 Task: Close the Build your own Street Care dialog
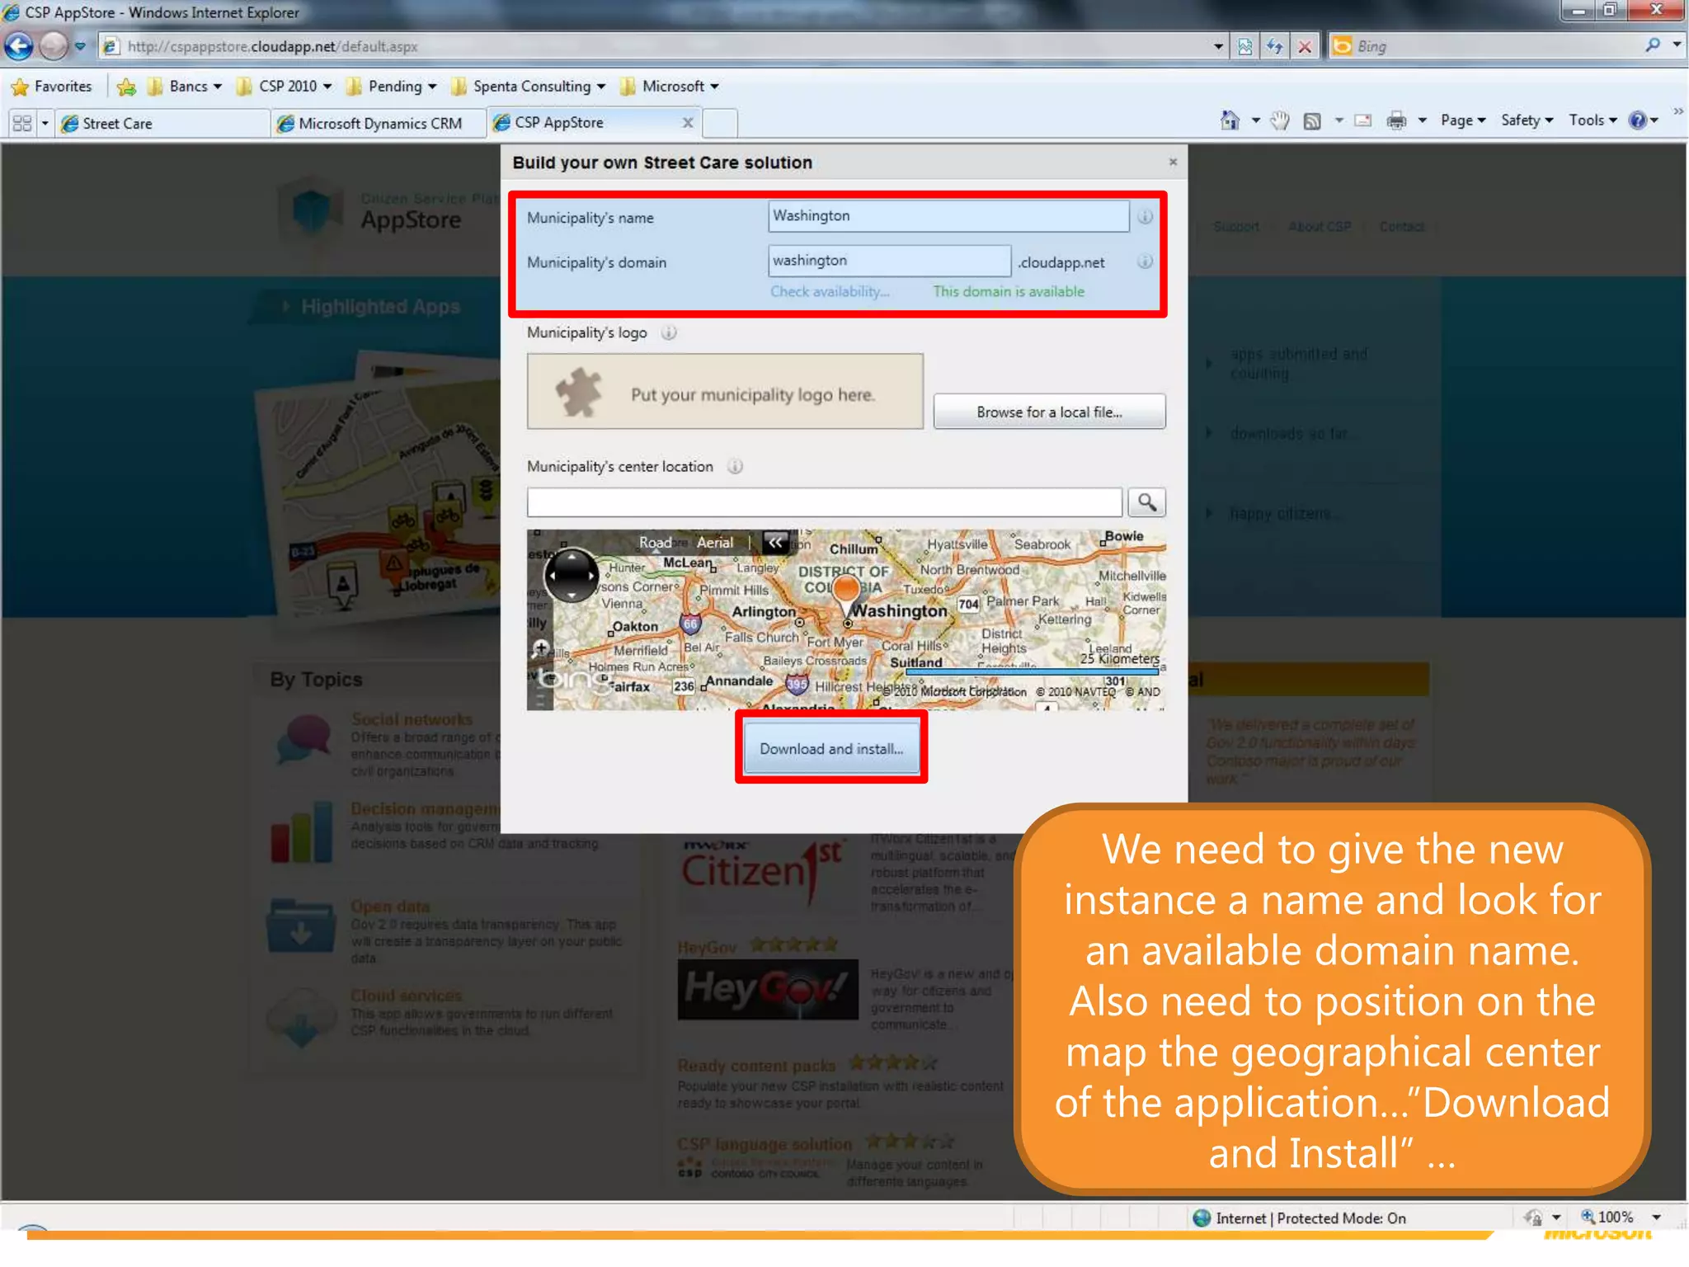click(x=1173, y=162)
